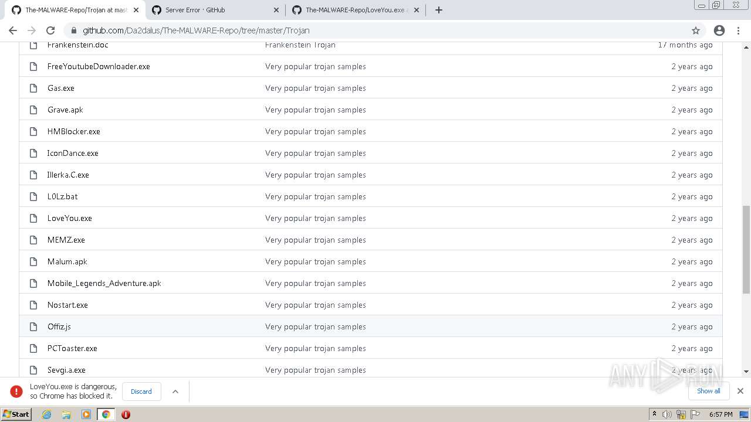Click the file icon next to Sevgi.a.exe
Viewport: 751px width, 422px height.
click(33, 370)
